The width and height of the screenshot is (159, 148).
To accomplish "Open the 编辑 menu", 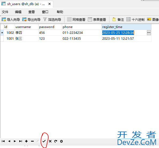I will [x=18, y=12].
